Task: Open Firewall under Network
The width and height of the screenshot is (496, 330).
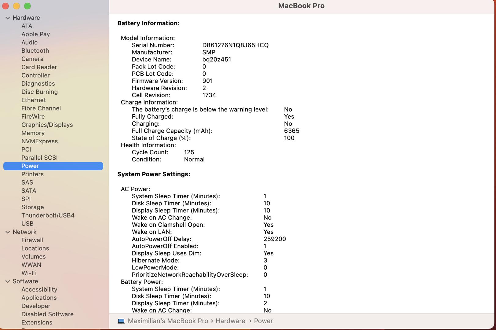Action: point(32,240)
